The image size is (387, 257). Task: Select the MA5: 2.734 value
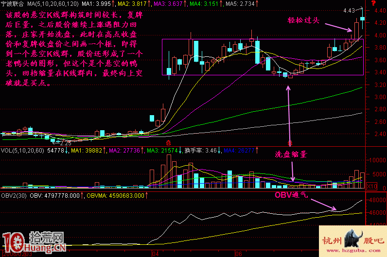coord(240,4)
